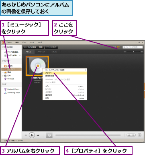Expand the ミュージック tree arrow
Image resolution: width=145 pixels, height=155 pixels.
(3, 69)
